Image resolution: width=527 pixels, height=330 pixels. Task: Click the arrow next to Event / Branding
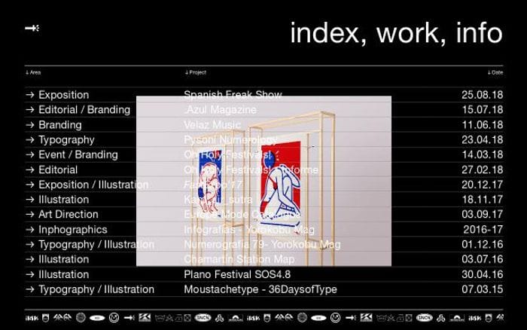pos(30,154)
